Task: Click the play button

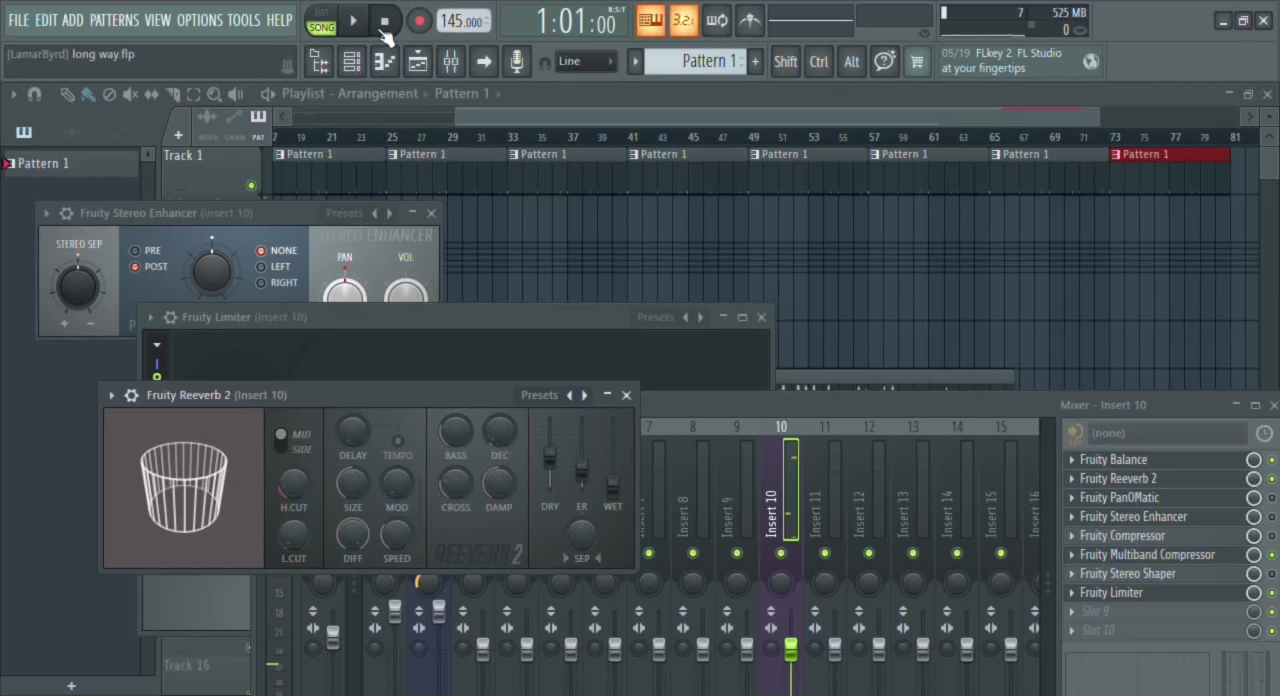Action: click(x=354, y=21)
